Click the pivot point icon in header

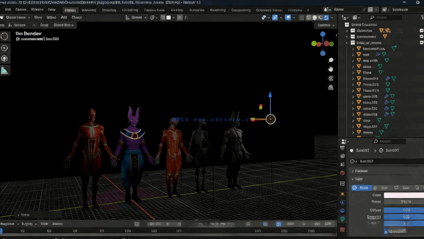153,17
